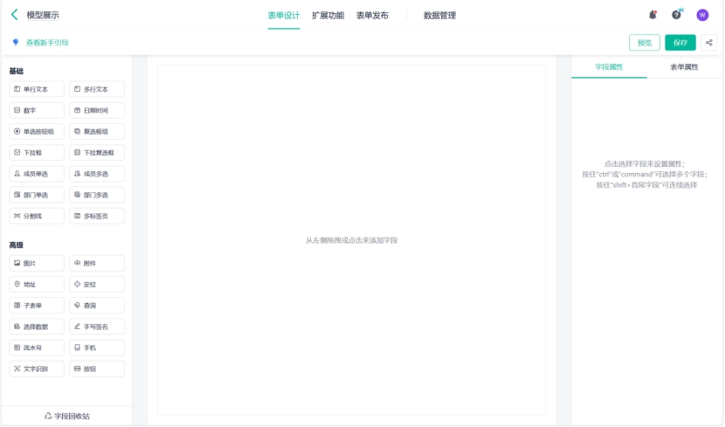Add a 图片 field
Image resolution: width=725 pixels, height=427 pixels.
[37, 264]
